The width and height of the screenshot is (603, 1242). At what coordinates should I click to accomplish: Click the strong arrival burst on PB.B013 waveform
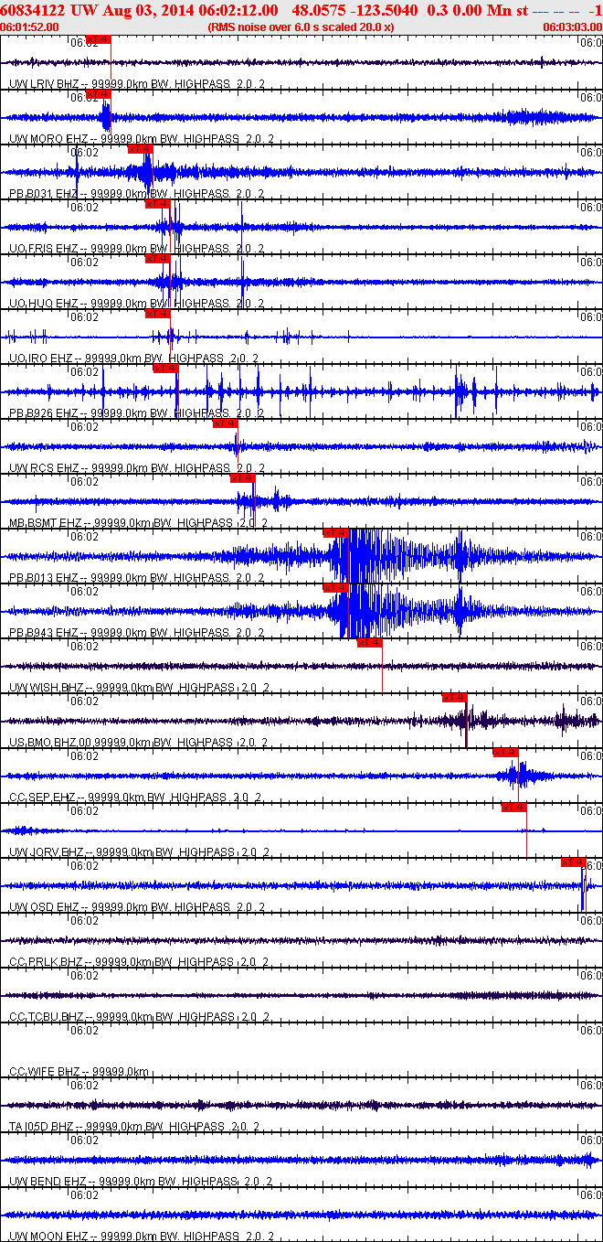(364, 555)
